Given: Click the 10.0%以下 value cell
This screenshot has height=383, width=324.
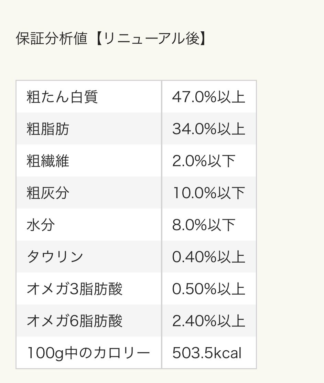Looking at the screenshot, I should (208, 193).
